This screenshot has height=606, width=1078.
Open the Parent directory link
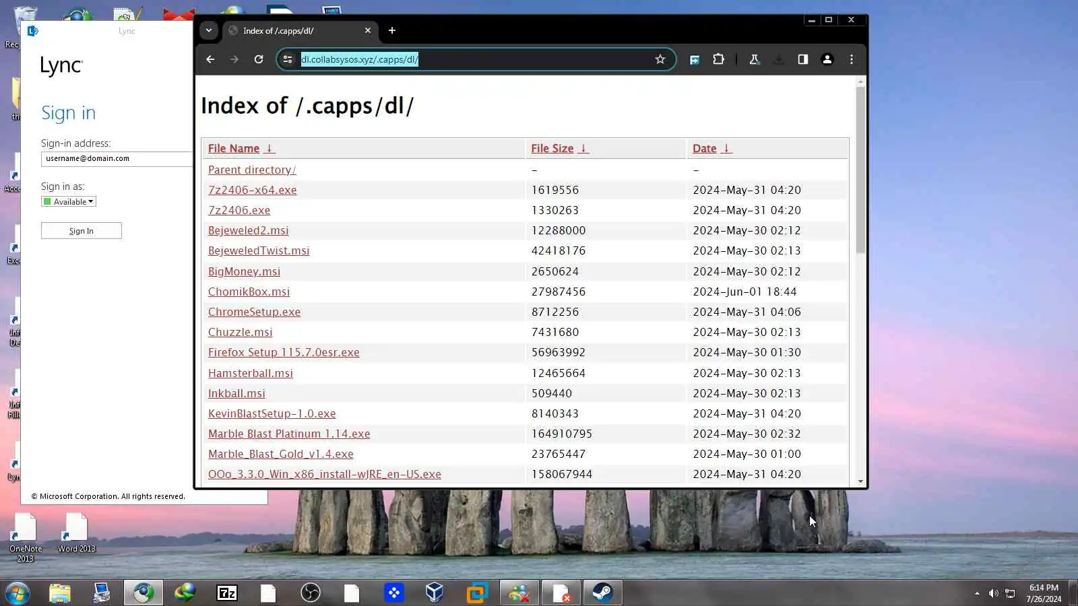252,170
